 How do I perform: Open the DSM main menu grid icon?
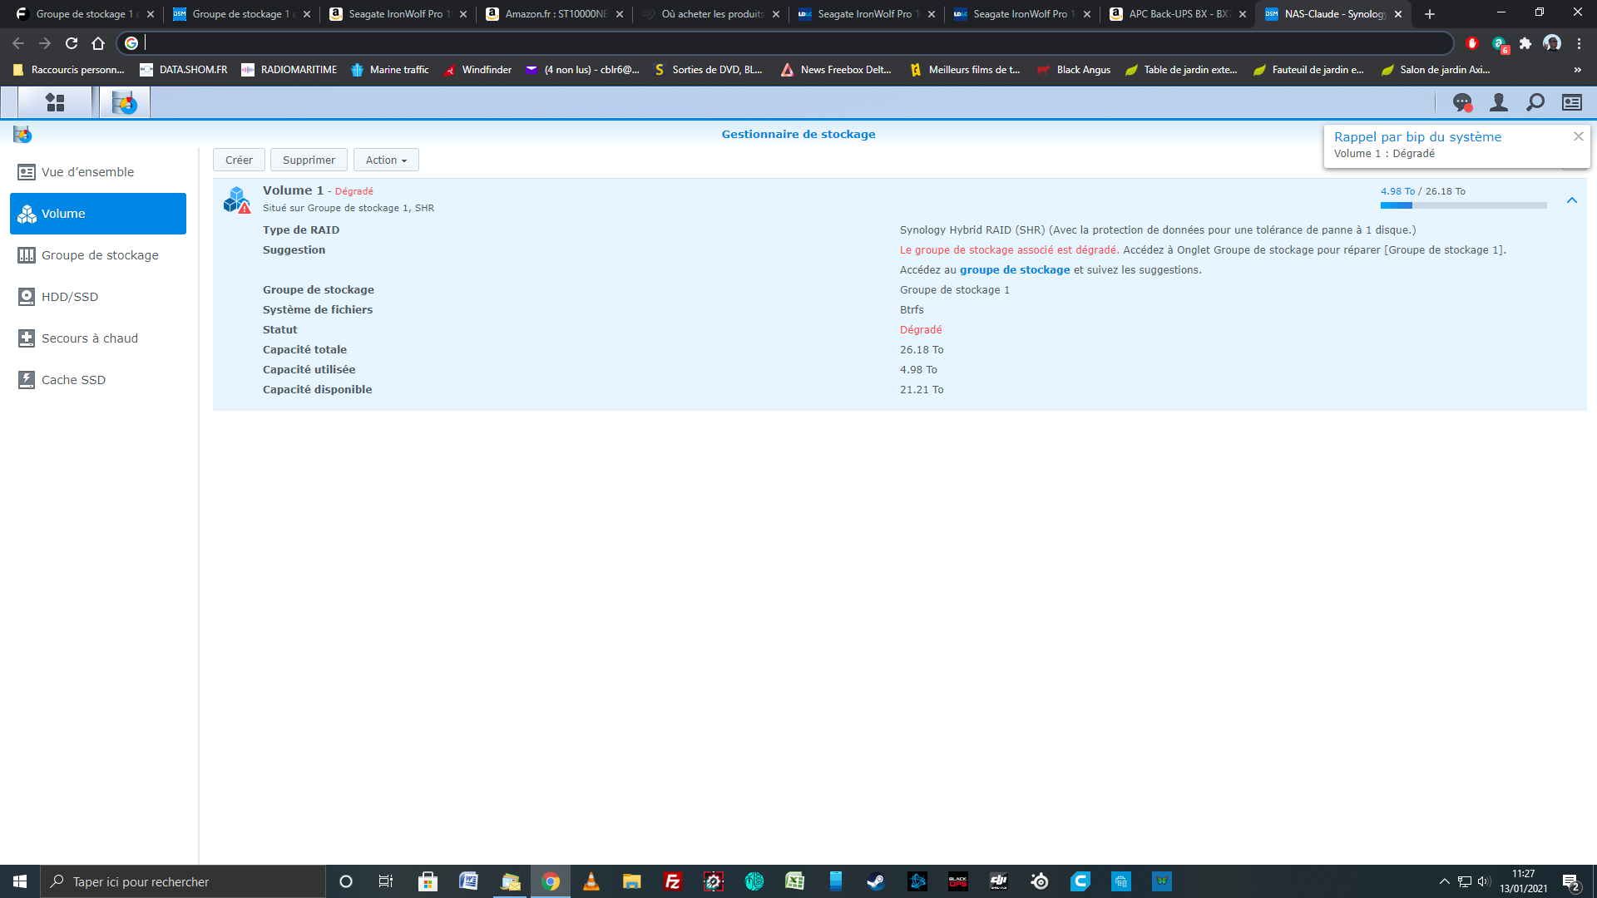click(55, 102)
